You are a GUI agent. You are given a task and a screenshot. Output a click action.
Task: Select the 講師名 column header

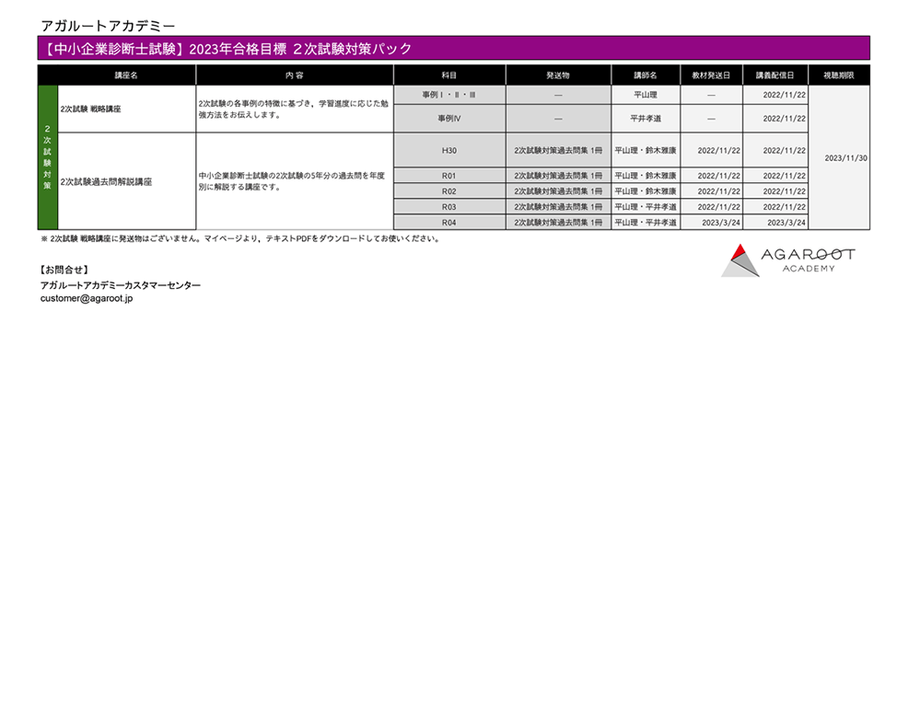click(645, 75)
